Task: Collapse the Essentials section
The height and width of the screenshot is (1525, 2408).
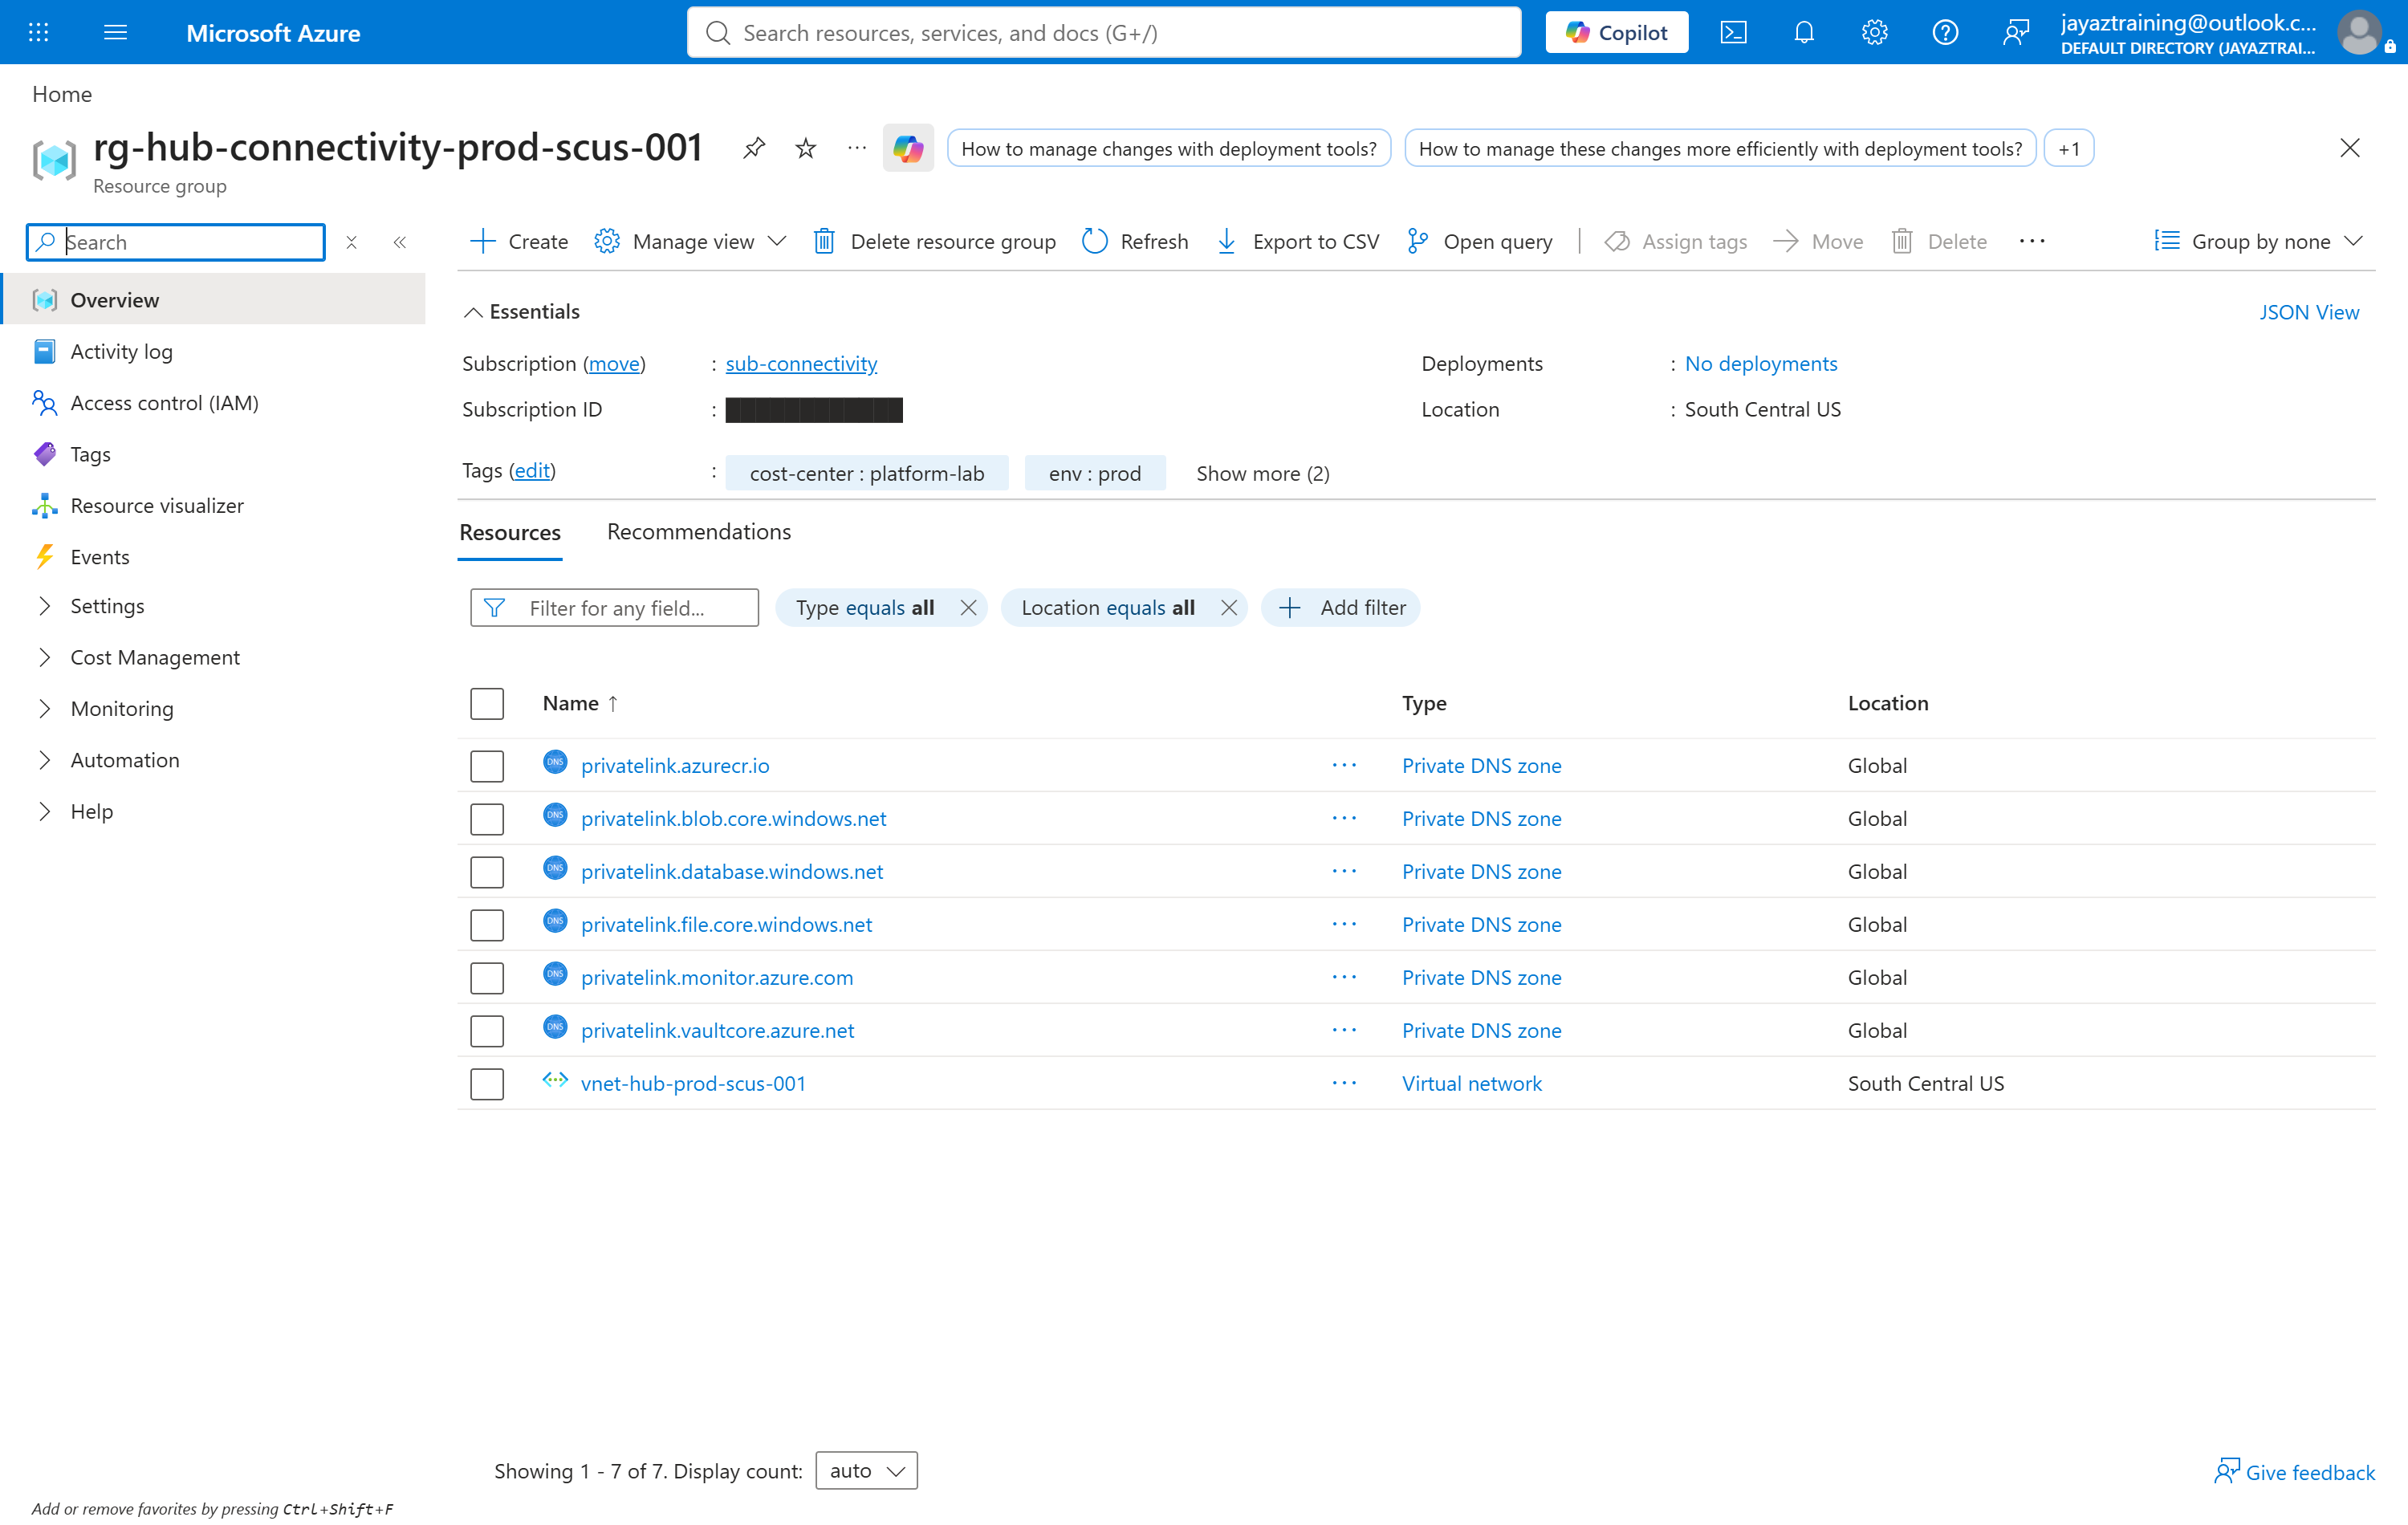Action: (x=521, y=311)
